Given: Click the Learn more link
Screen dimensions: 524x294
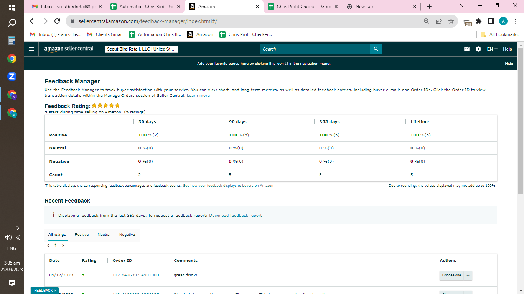Looking at the screenshot, I should pos(198,96).
